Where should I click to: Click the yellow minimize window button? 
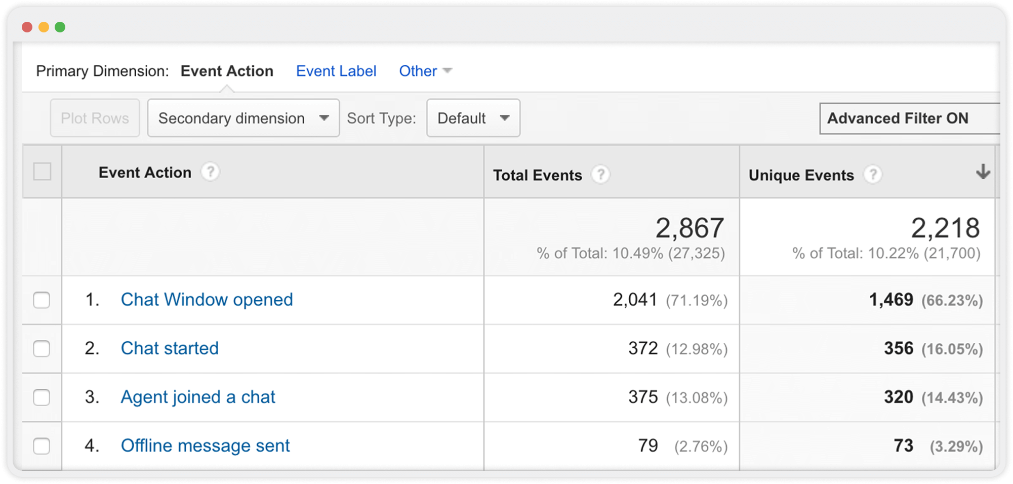tap(44, 27)
